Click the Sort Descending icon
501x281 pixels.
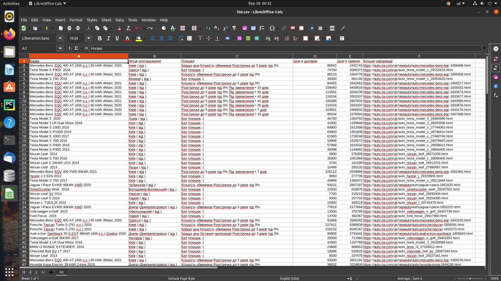225,28
